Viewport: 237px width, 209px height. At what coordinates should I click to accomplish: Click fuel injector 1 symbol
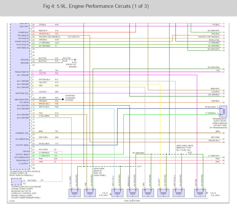tap(179, 193)
